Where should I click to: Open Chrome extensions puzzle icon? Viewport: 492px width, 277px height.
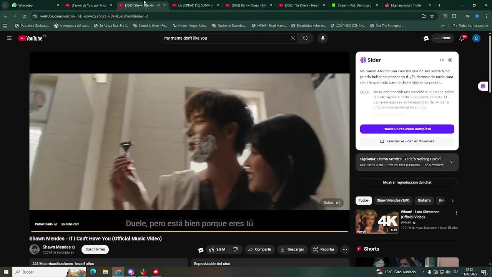[454, 16]
